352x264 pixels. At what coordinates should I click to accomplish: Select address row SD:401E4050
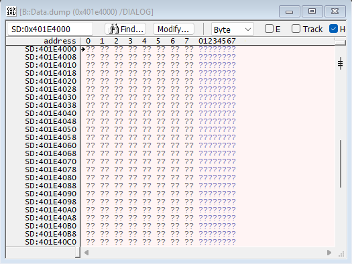51,129
